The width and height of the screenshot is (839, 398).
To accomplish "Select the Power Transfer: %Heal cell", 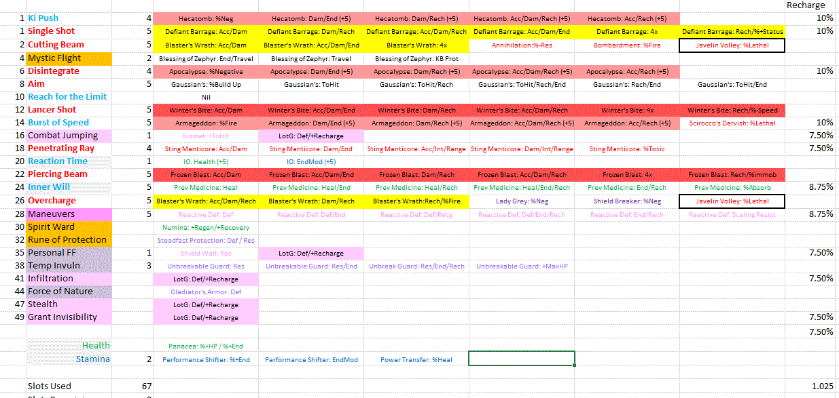I will 417,360.
